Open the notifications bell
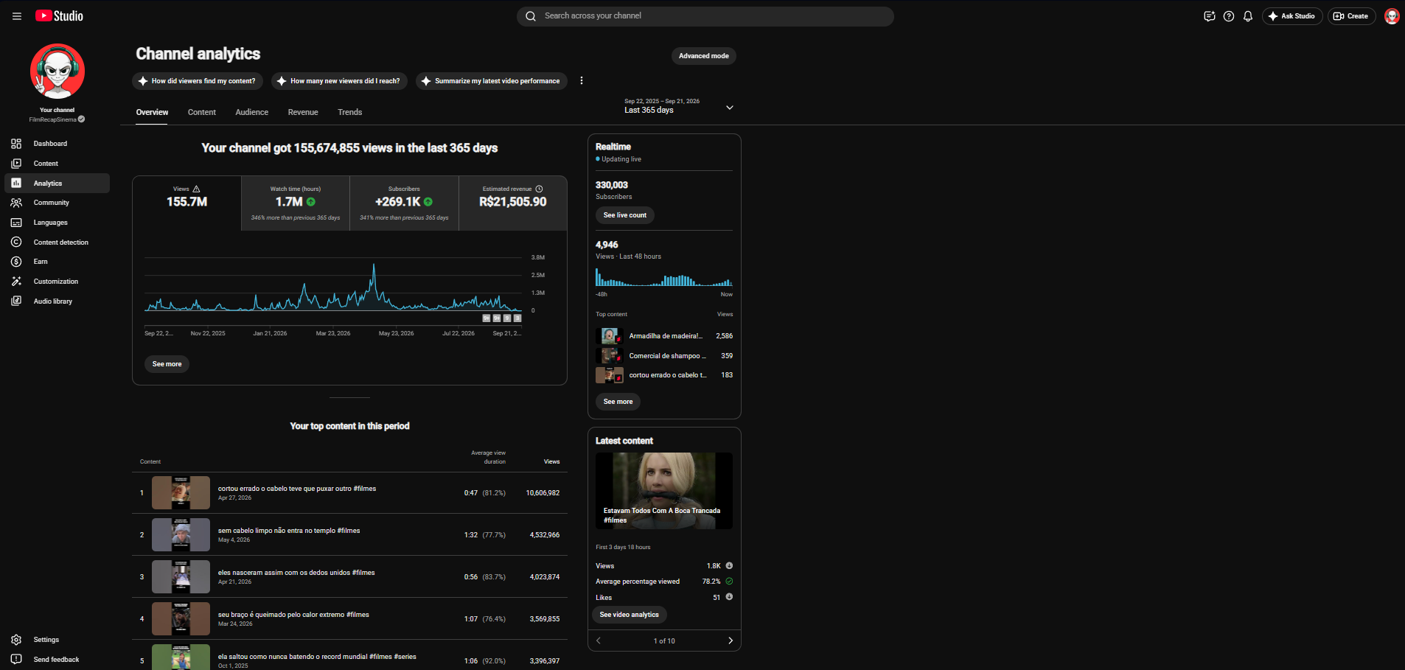 pyautogui.click(x=1248, y=16)
